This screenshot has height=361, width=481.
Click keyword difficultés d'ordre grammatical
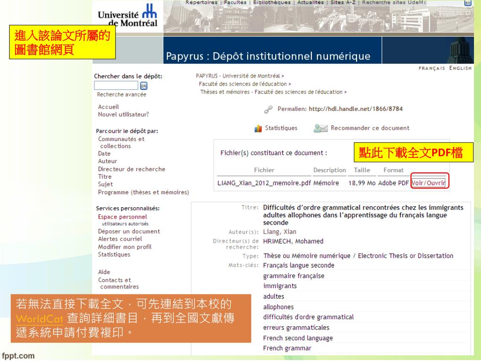[x=308, y=317]
